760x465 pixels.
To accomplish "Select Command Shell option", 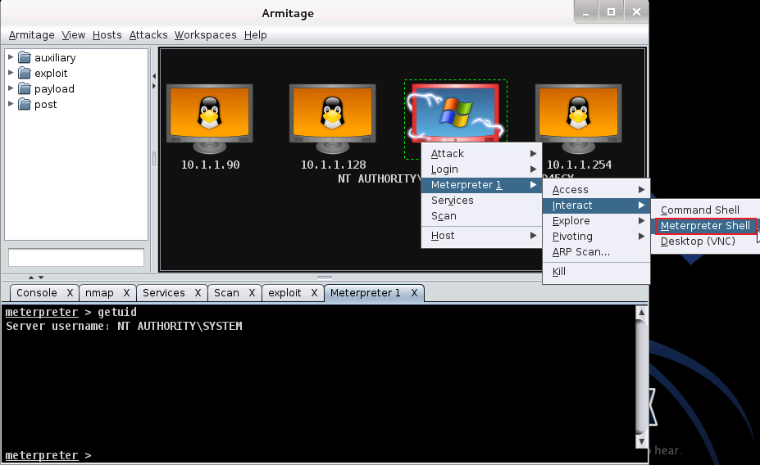I will coord(705,210).
